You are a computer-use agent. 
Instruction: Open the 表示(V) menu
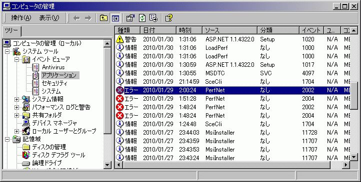coord(49,18)
